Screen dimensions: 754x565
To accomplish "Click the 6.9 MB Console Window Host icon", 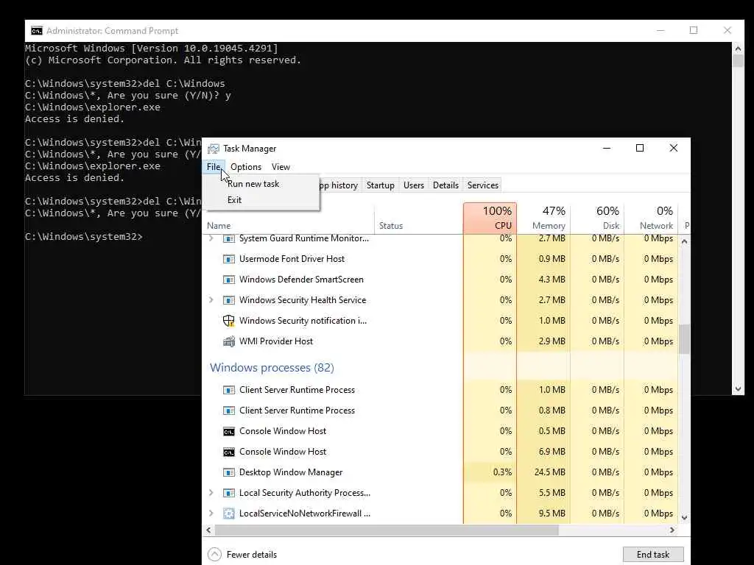I will pyautogui.click(x=229, y=452).
